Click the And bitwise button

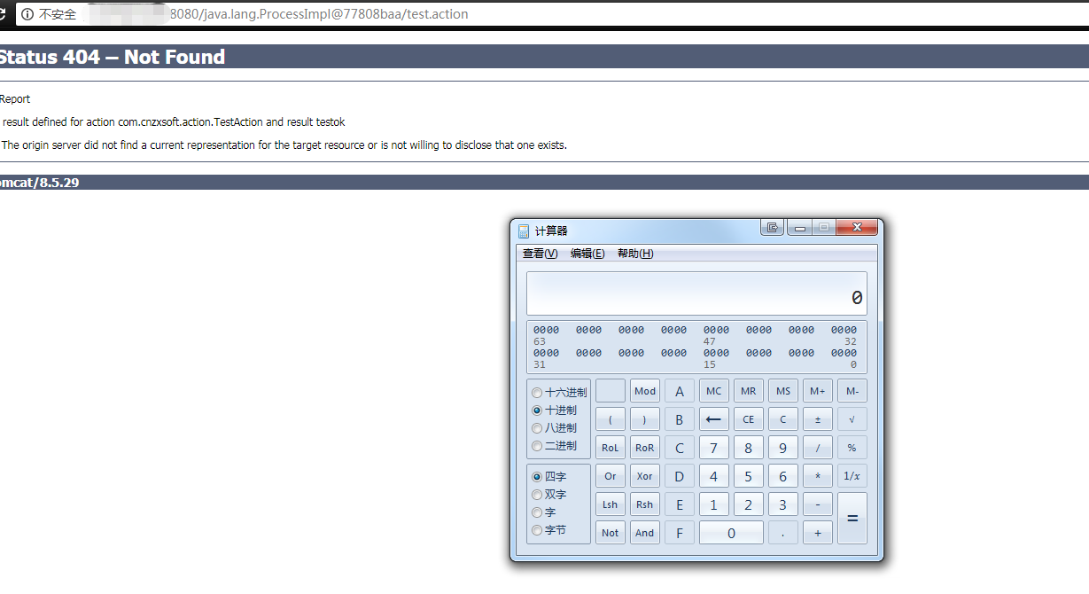point(645,533)
